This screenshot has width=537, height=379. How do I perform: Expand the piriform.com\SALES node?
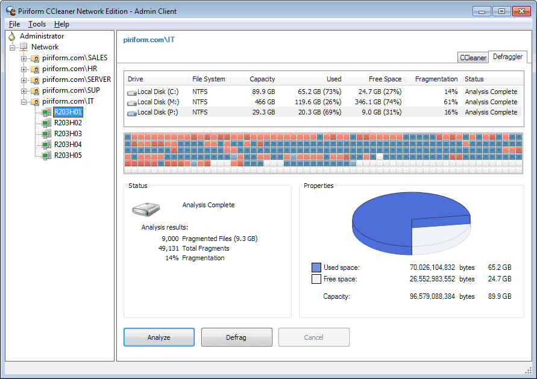coord(24,58)
